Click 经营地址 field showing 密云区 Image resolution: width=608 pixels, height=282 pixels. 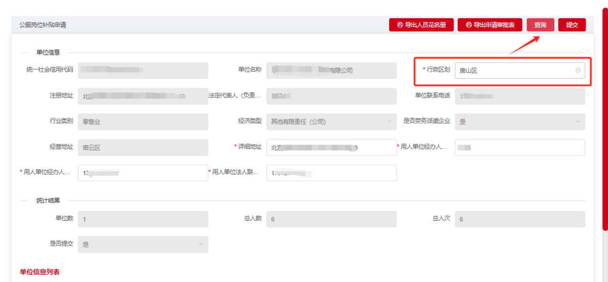[x=142, y=147]
